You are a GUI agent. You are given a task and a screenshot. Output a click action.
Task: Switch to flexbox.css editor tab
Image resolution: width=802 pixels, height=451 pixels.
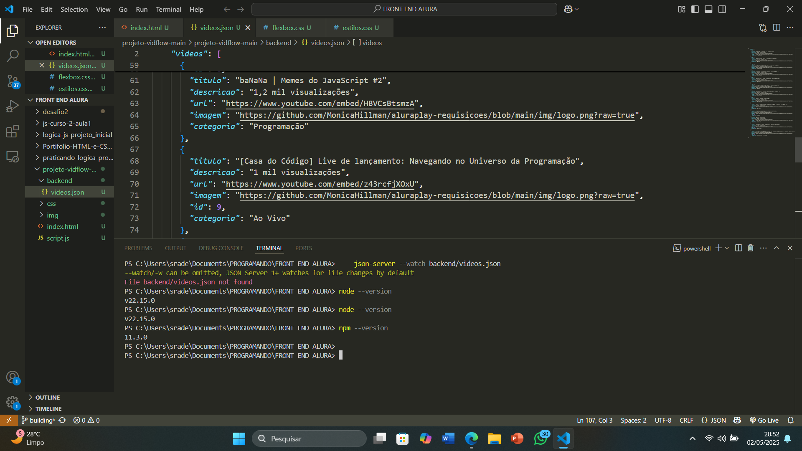[x=290, y=28]
